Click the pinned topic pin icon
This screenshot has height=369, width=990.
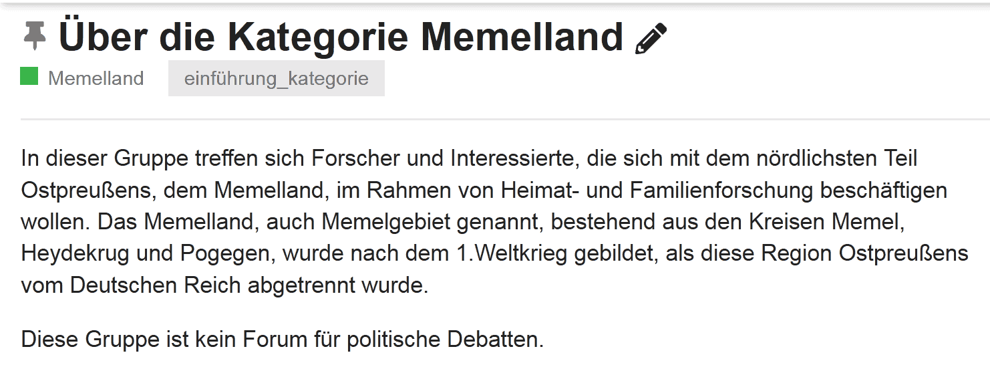(x=34, y=36)
